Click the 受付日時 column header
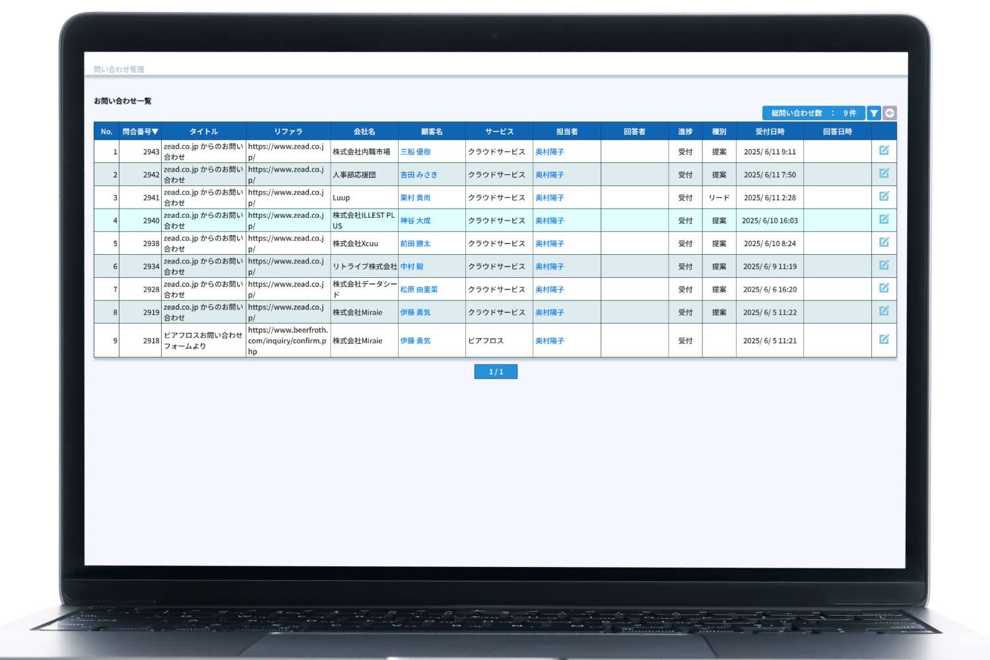The height and width of the screenshot is (660, 990). click(x=770, y=131)
